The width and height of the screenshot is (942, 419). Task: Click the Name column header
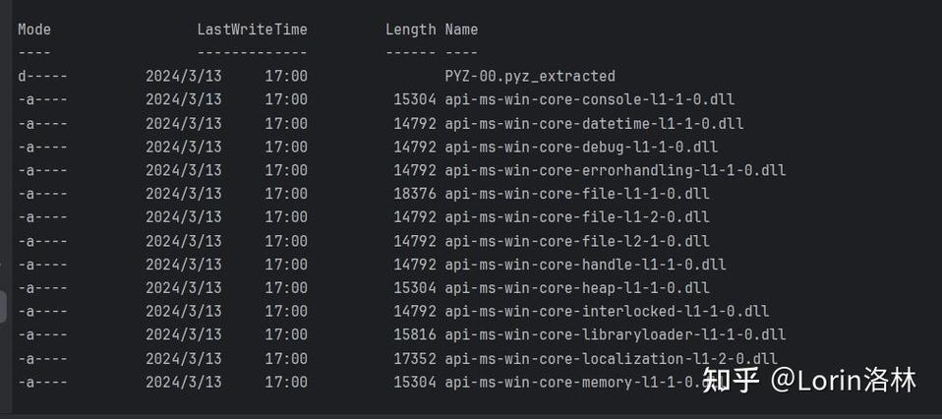tap(461, 30)
